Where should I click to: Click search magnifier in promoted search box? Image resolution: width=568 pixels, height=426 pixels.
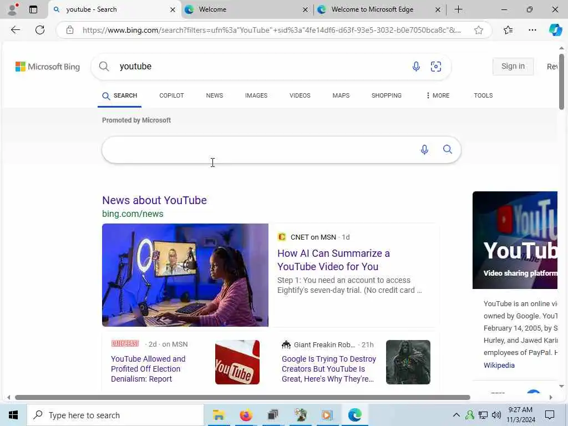[448, 149]
